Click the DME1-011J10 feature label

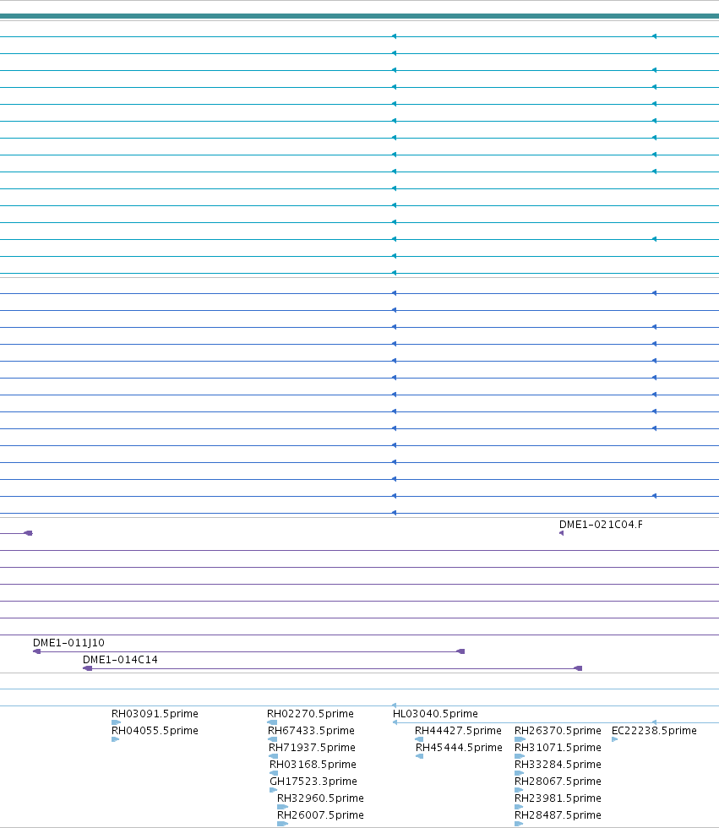68,643
